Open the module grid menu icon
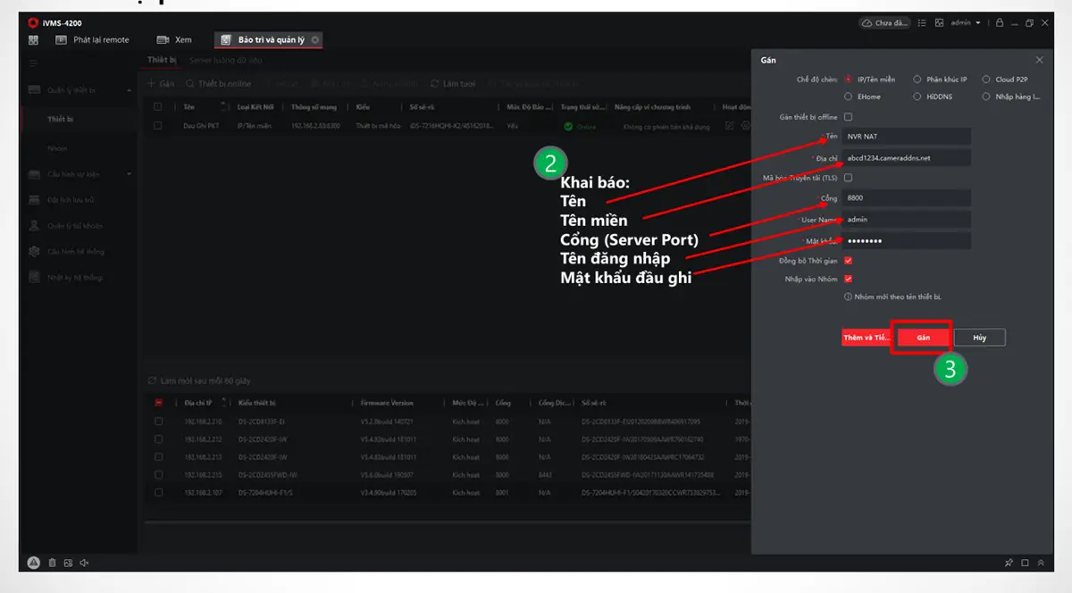 34,40
